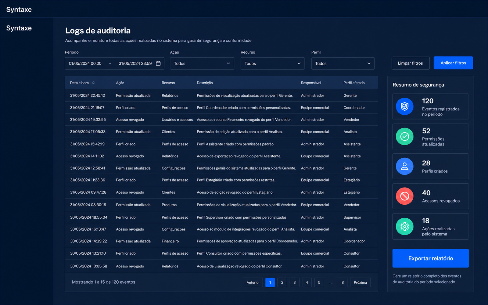The width and height of the screenshot is (488, 305).
Task: Click the Descrição column header
Action: (x=205, y=83)
